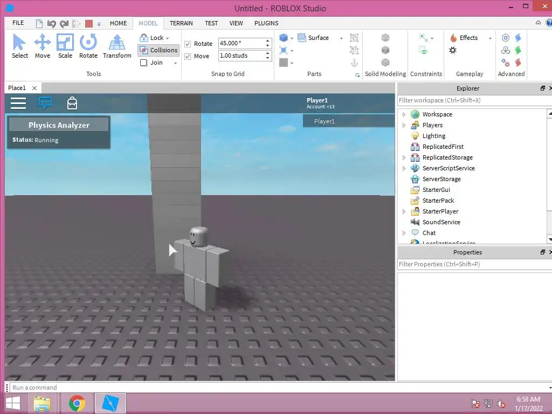Screen dimensions: 552x414
Task: Open the Transform tool
Action: 117,46
